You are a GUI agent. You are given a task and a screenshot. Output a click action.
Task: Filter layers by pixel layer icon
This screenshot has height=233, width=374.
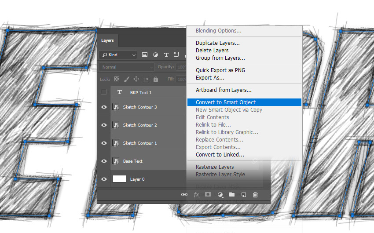(x=145, y=55)
